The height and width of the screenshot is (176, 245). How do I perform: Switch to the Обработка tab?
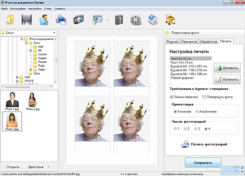click(208, 42)
